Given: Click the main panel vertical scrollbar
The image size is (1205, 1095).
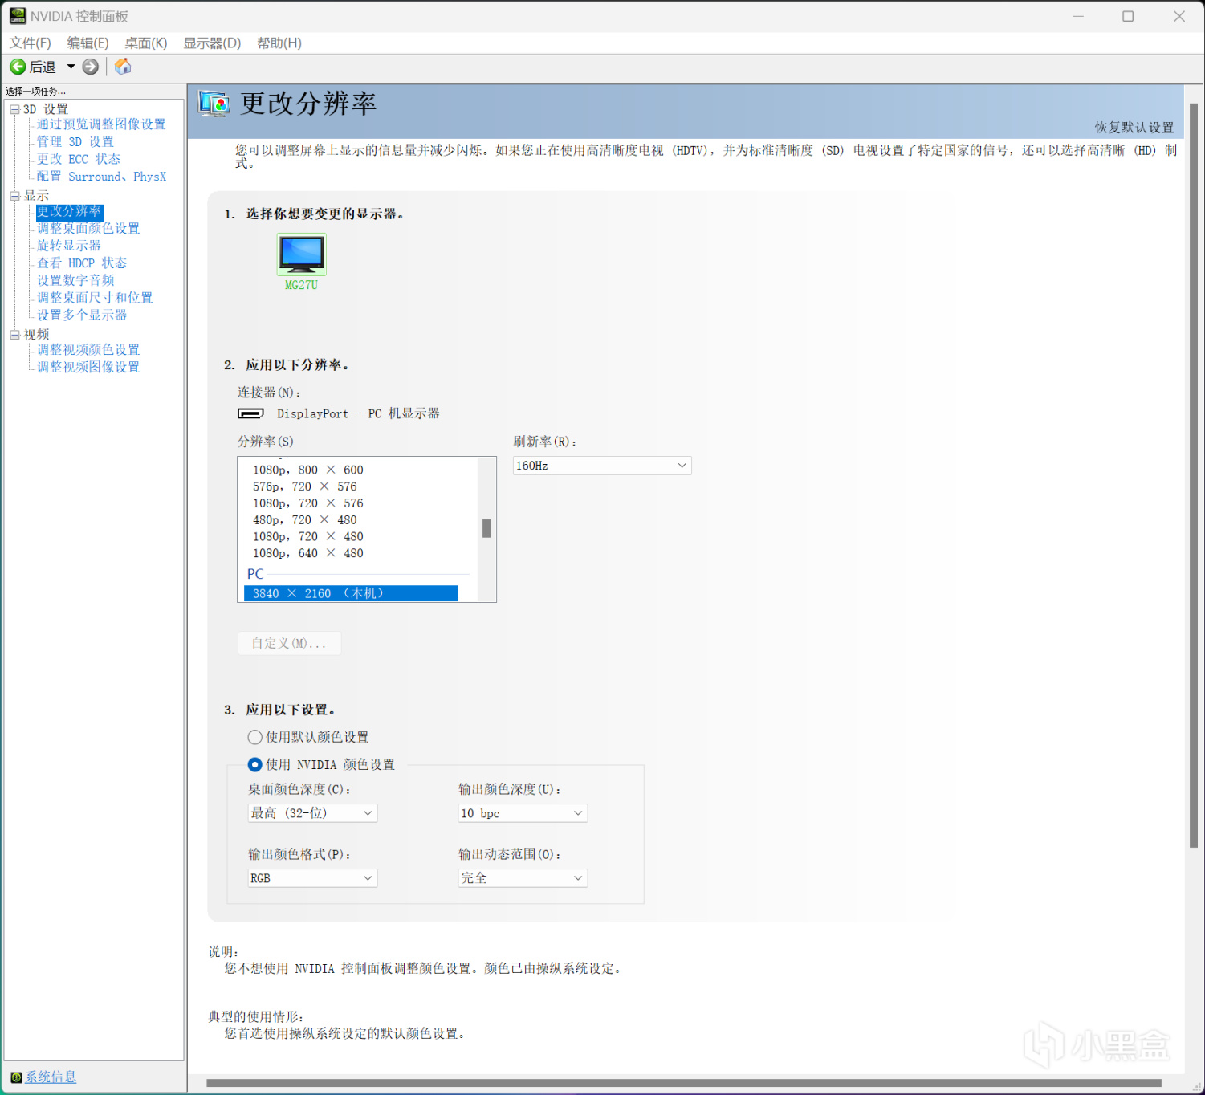Looking at the screenshot, I should (1194, 475).
